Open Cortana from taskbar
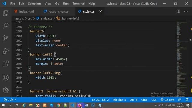The height and width of the screenshot is (108, 192). (17, 105)
